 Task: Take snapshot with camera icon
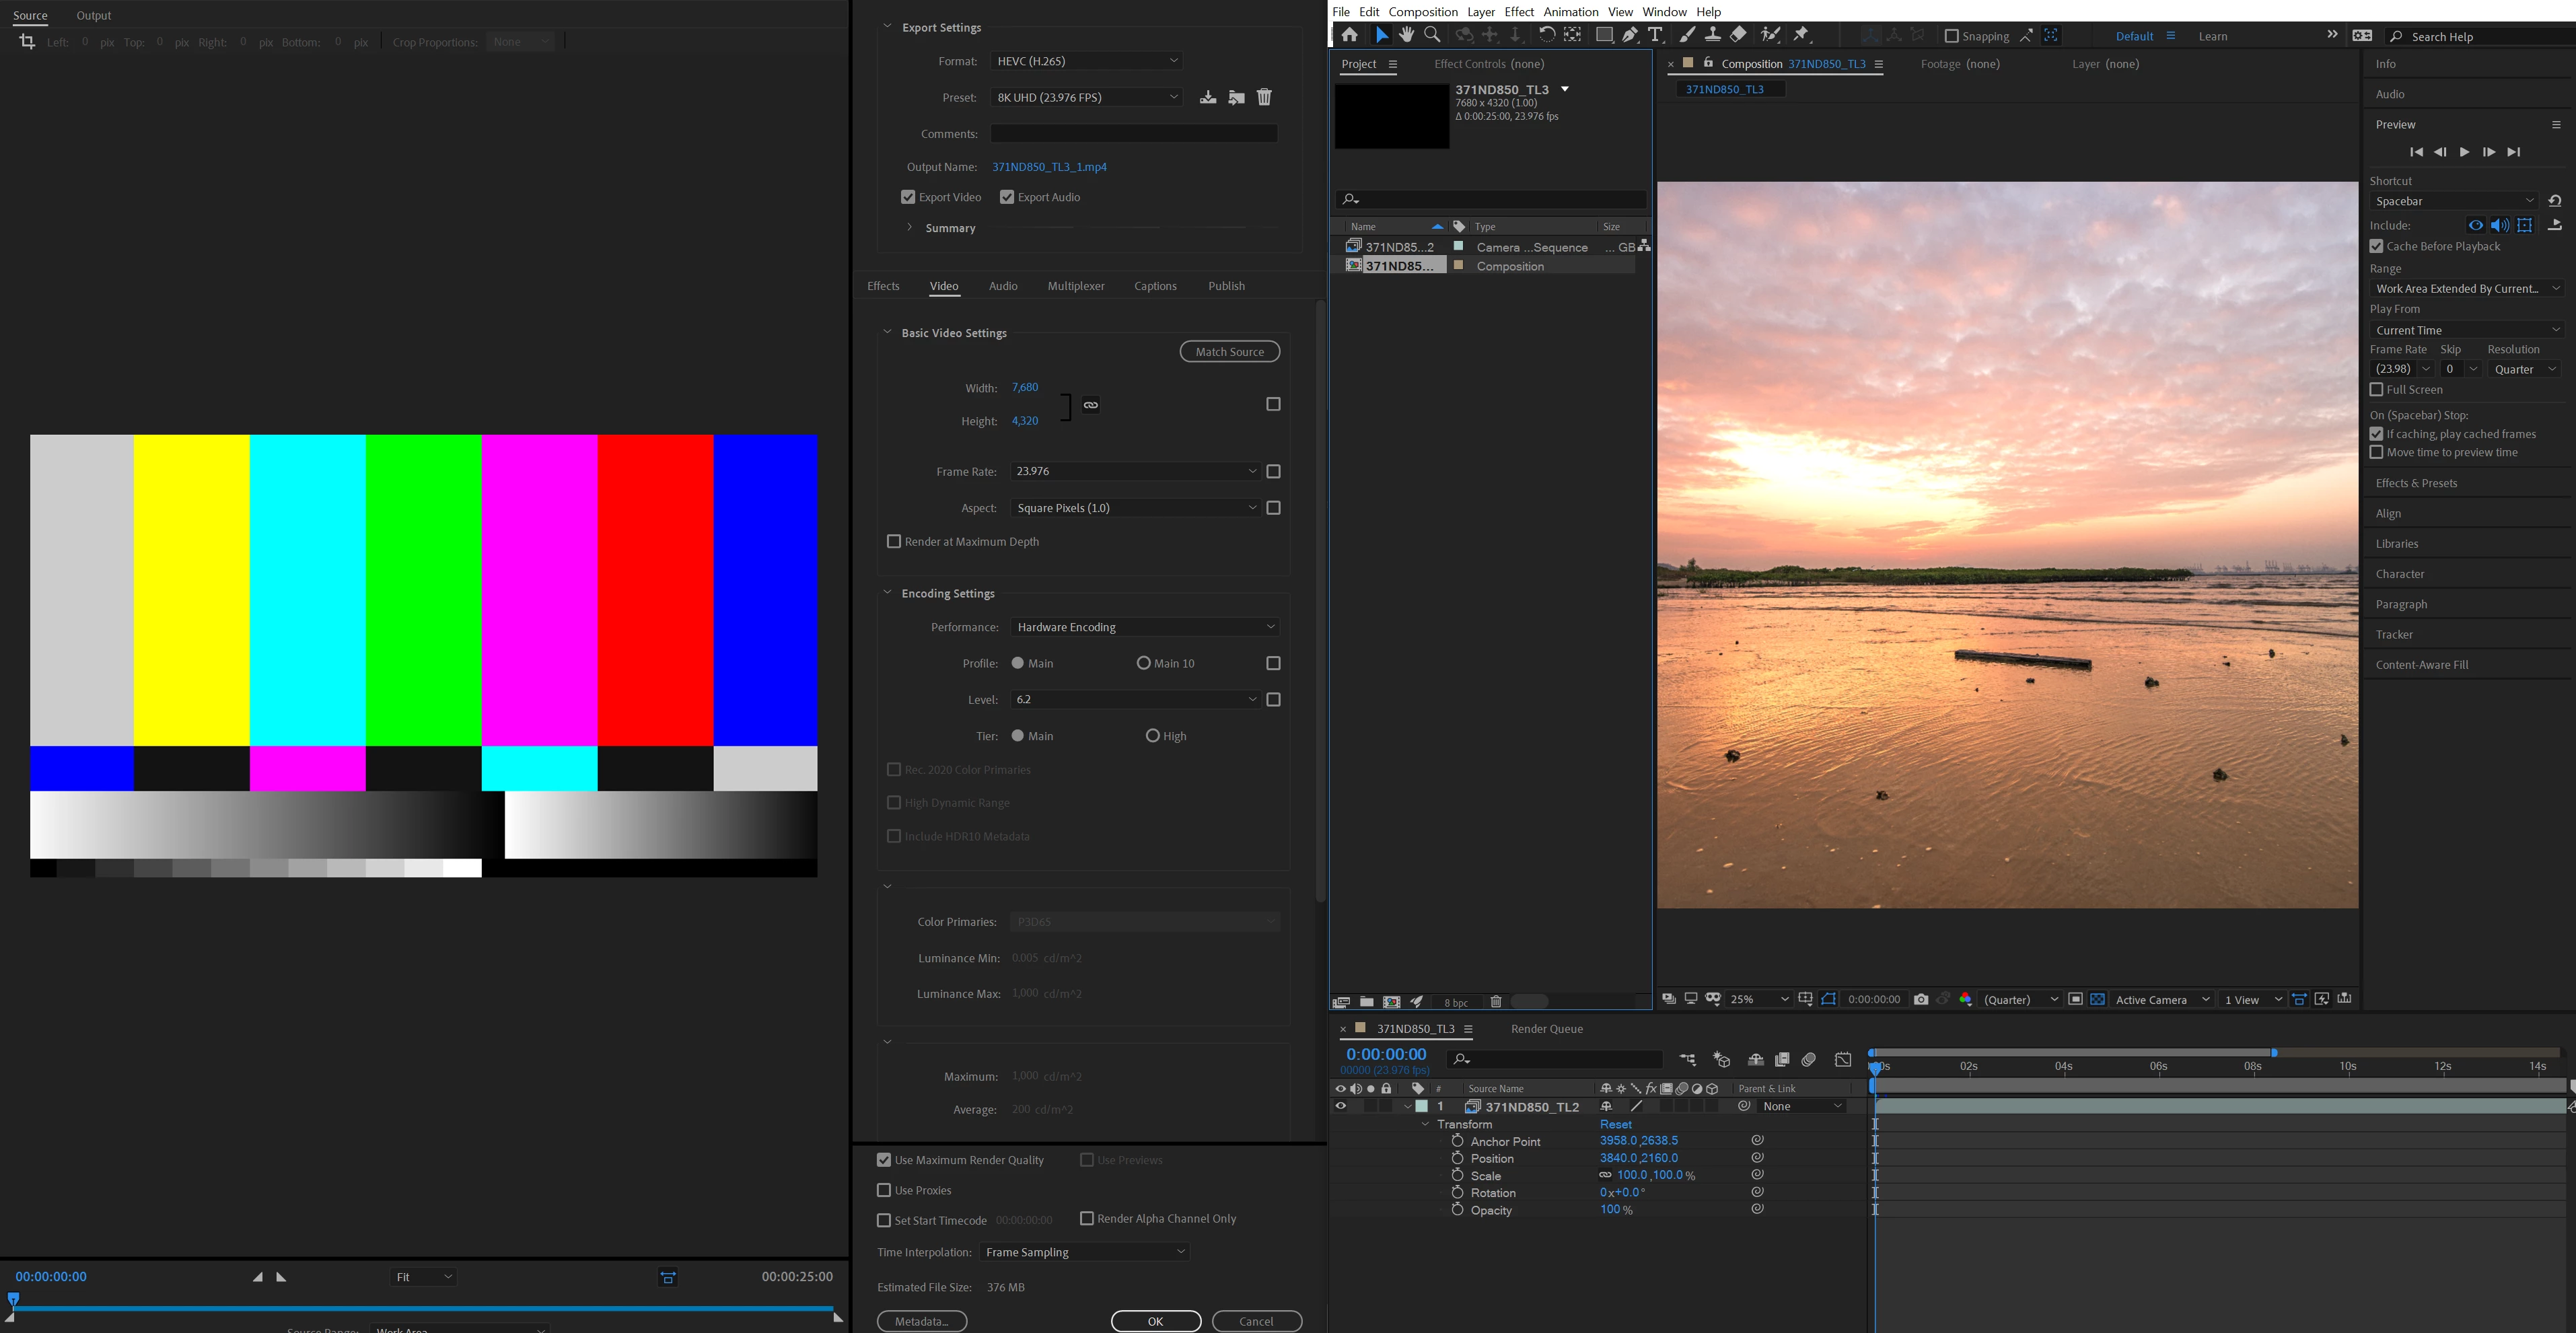(1920, 999)
